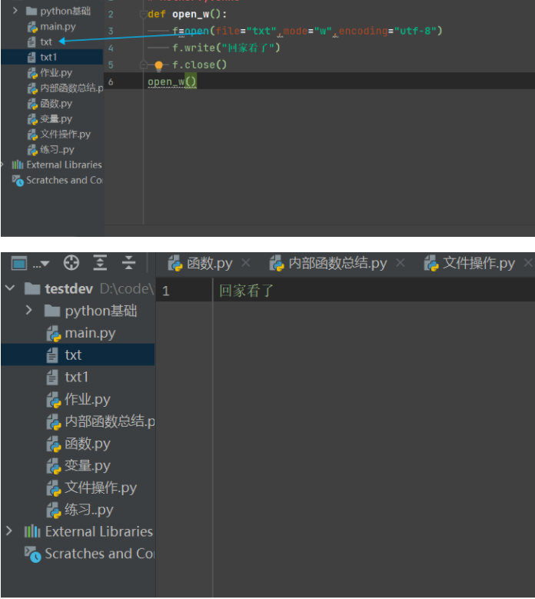Open 文件操作.py in lower project tree
The image size is (535, 599).
91,488
